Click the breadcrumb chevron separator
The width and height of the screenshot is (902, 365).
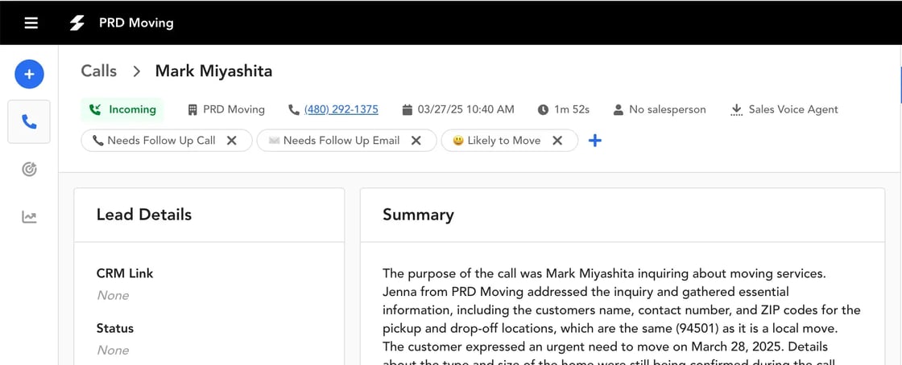point(136,72)
